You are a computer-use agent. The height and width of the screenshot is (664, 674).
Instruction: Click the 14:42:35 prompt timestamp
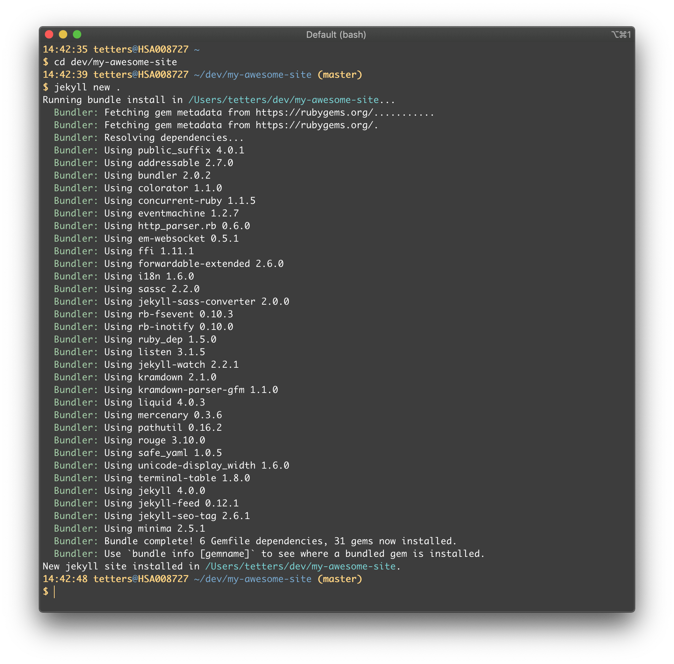(x=65, y=49)
